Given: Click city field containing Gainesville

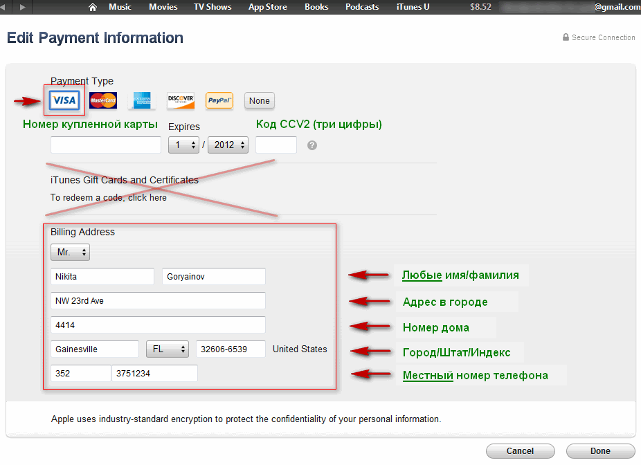Looking at the screenshot, I should tap(95, 349).
